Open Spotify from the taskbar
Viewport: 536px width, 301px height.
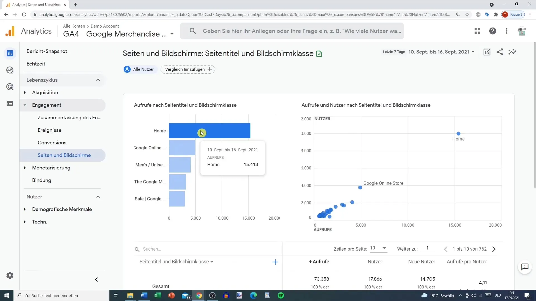click(x=281, y=295)
